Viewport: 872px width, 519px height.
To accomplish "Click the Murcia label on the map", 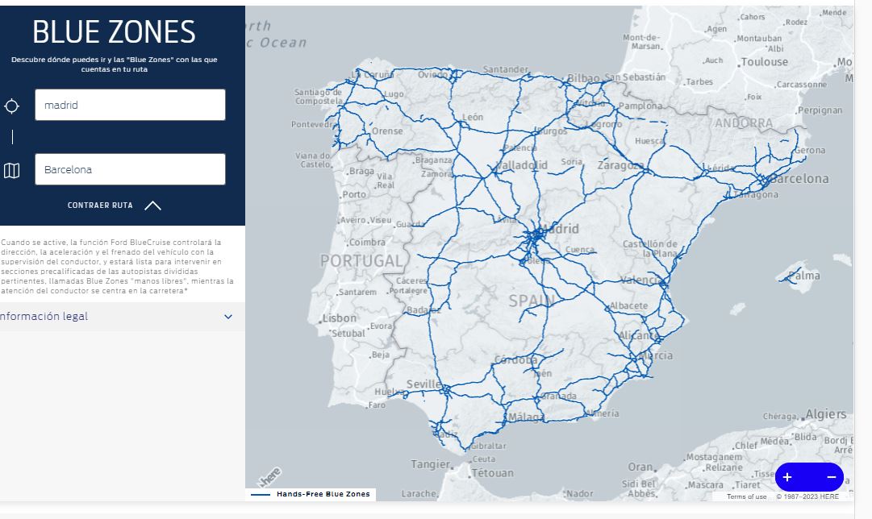I will 657,355.
